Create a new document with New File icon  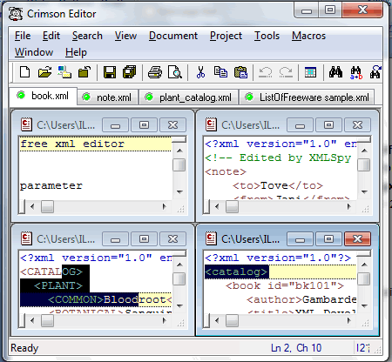click(x=24, y=72)
